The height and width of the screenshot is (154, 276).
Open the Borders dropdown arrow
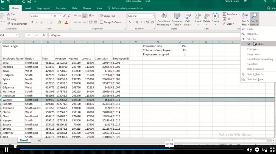tap(54, 22)
